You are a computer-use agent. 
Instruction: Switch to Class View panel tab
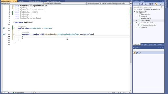152,44
